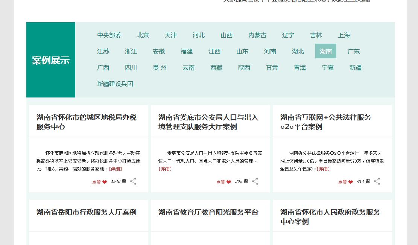Open 湖南省怀化市人民政府政务服务中心案例 title

click(x=330, y=217)
